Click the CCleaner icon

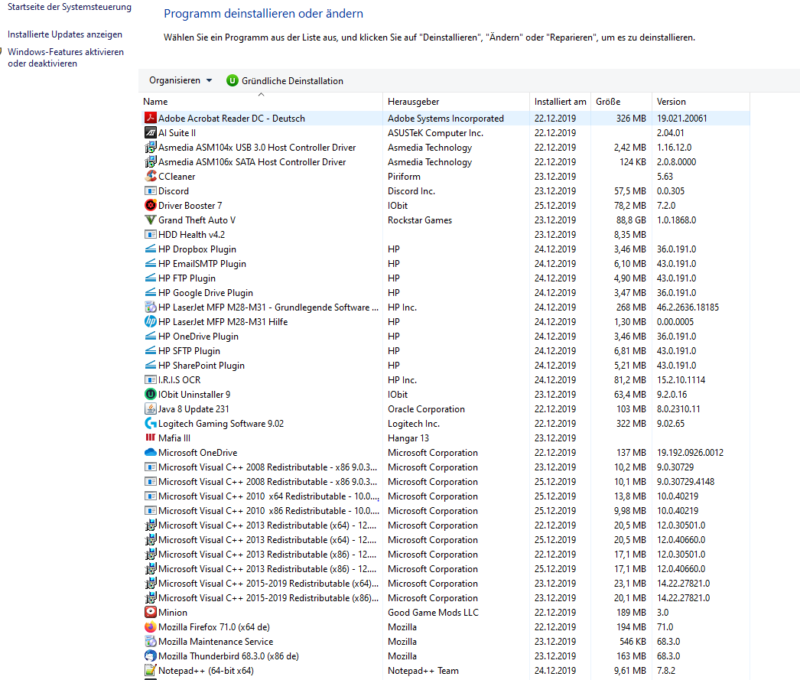(x=150, y=176)
